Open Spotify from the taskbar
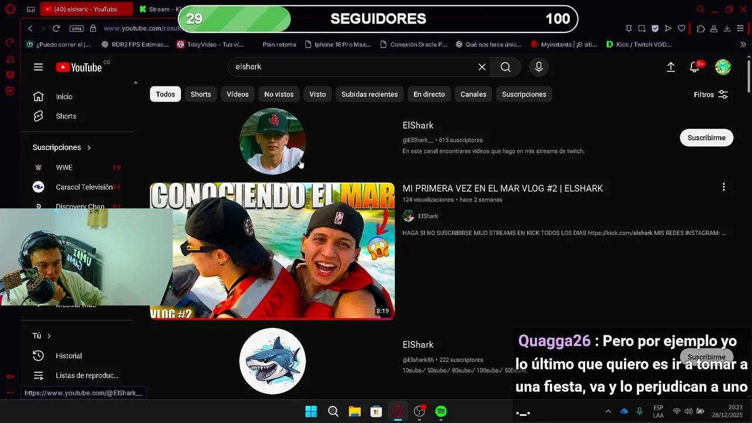 441,411
